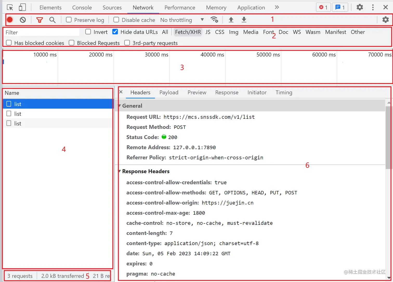Viewport: 393px width, 282px height.
Task: Show the Initiator detail tab
Action: coord(257,93)
